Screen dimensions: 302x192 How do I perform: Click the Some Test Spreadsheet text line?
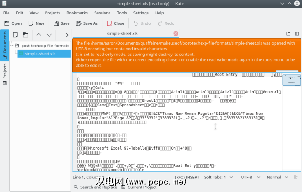pos(120,105)
